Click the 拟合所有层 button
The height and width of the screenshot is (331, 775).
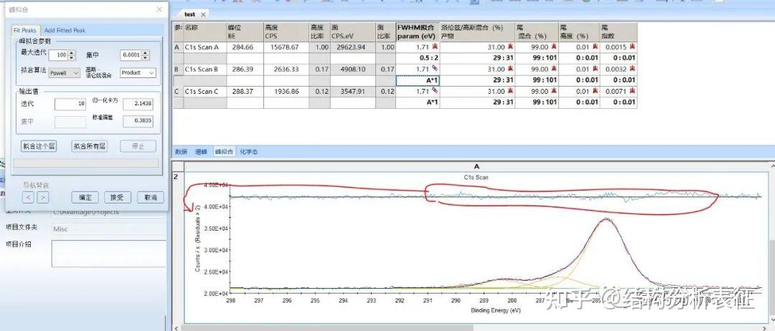pos(89,146)
